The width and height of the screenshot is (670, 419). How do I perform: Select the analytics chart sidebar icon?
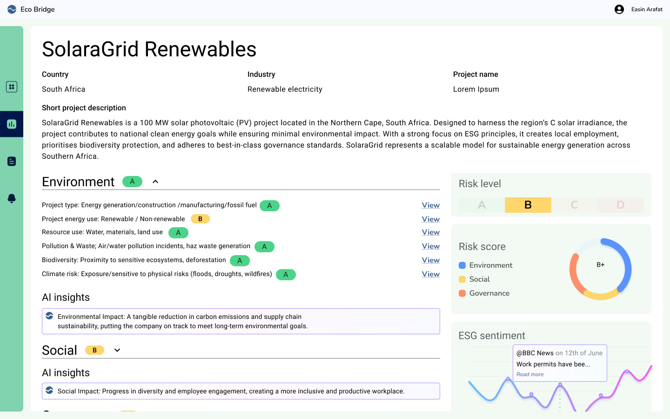[x=12, y=124]
